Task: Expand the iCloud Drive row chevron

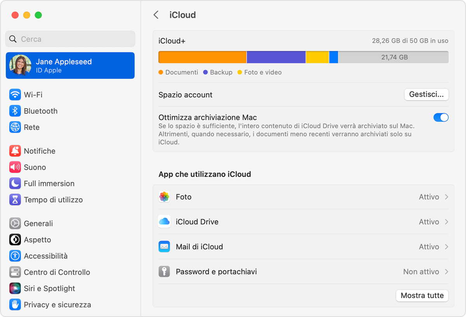Action: (447, 222)
